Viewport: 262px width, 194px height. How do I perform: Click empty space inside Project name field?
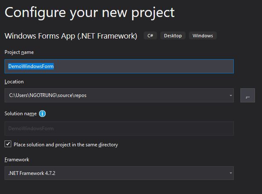click(145, 66)
